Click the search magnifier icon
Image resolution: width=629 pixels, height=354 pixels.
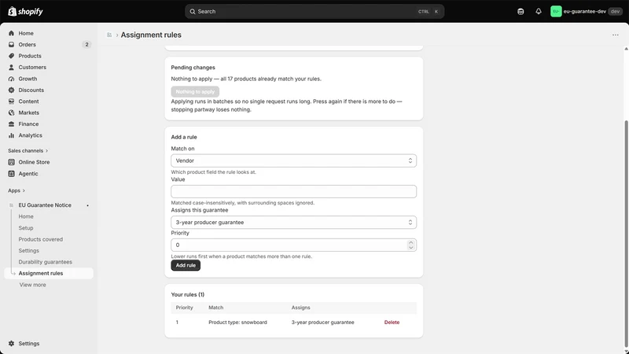click(x=193, y=11)
